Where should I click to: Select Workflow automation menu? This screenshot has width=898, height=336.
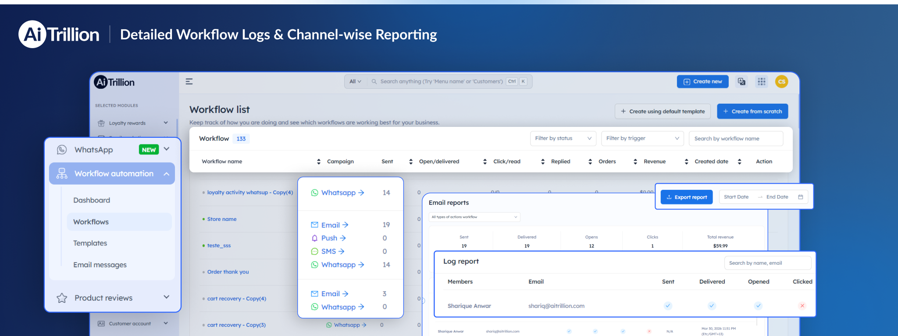pos(112,174)
